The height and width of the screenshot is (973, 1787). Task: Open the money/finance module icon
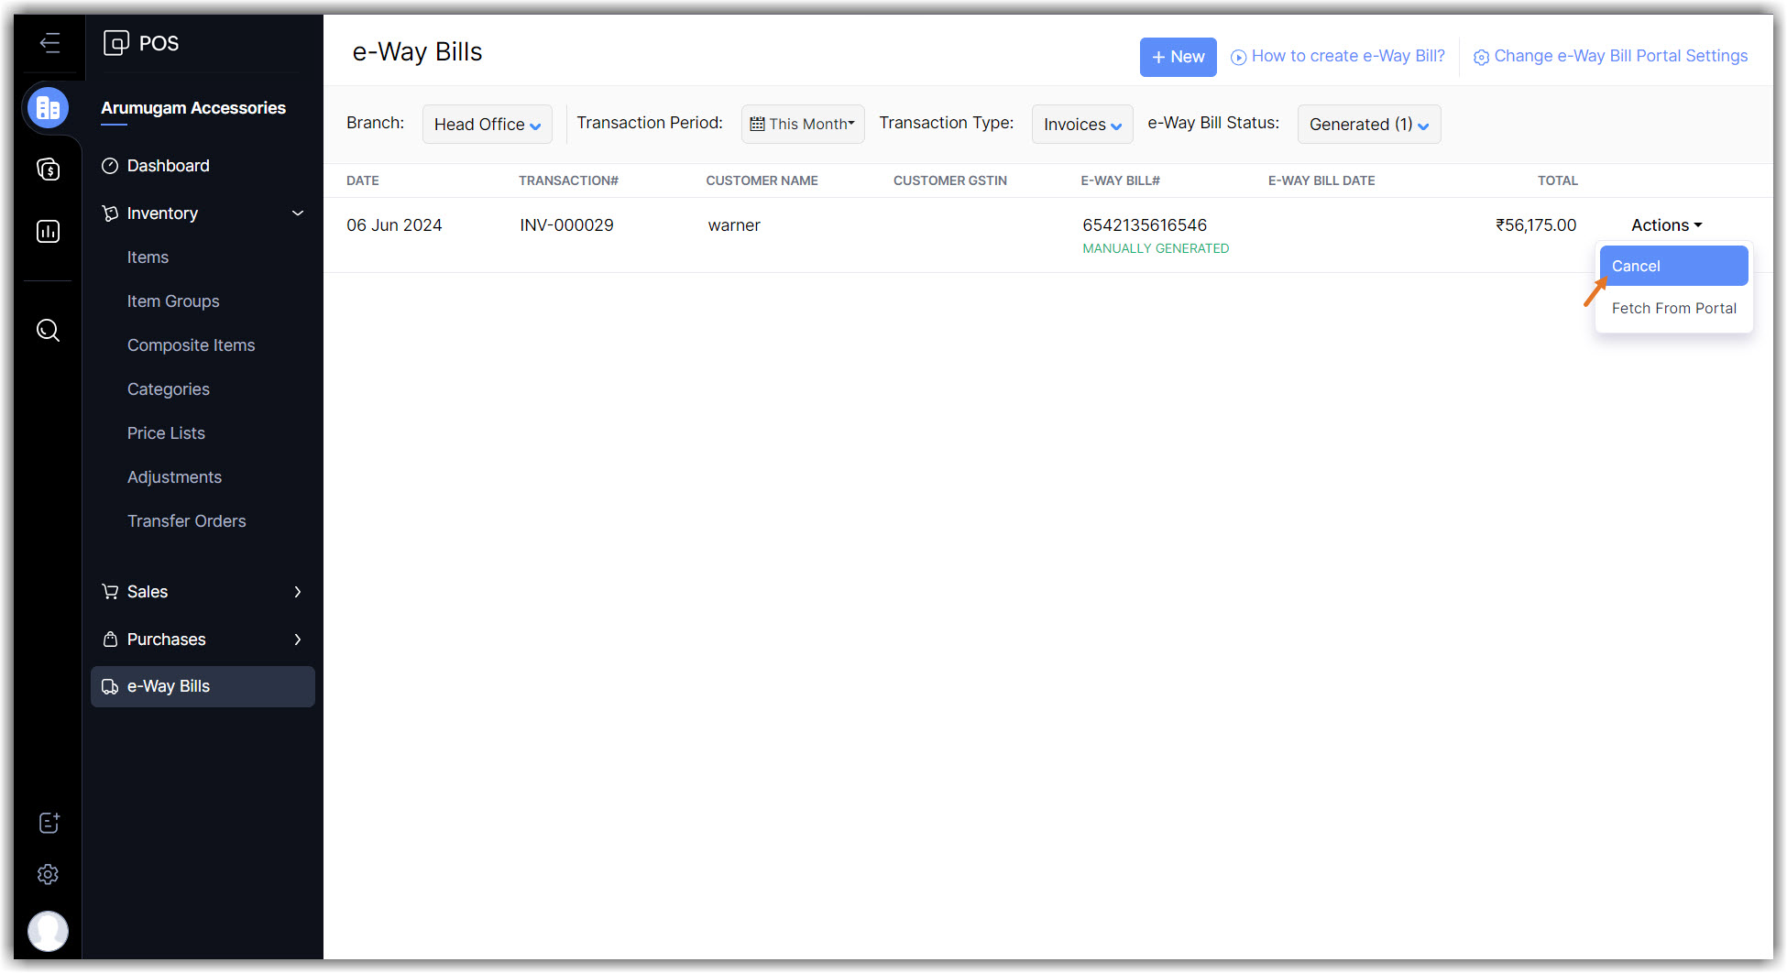49,169
